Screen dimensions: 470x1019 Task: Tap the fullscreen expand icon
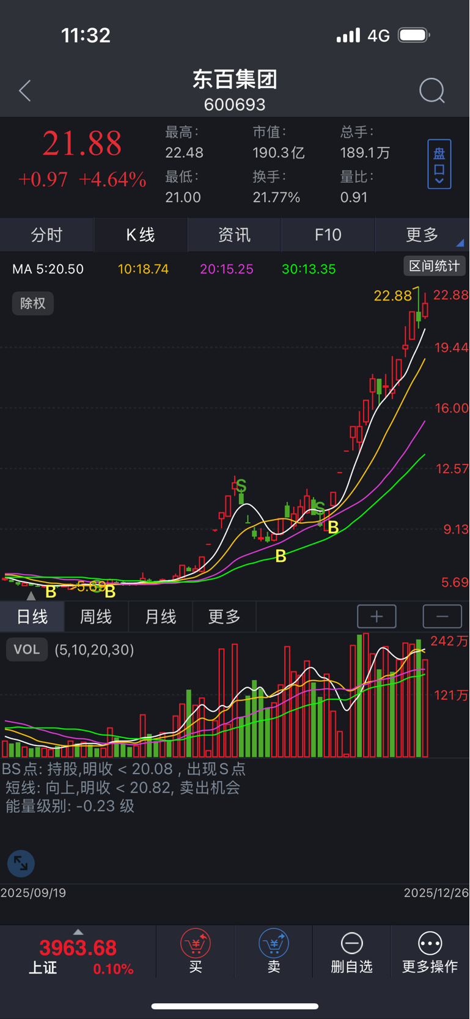click(21, 864)
